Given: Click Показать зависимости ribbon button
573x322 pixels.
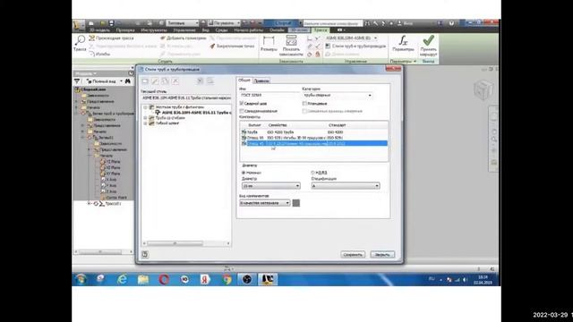Looking at the screenshot, I should [291, 46].
